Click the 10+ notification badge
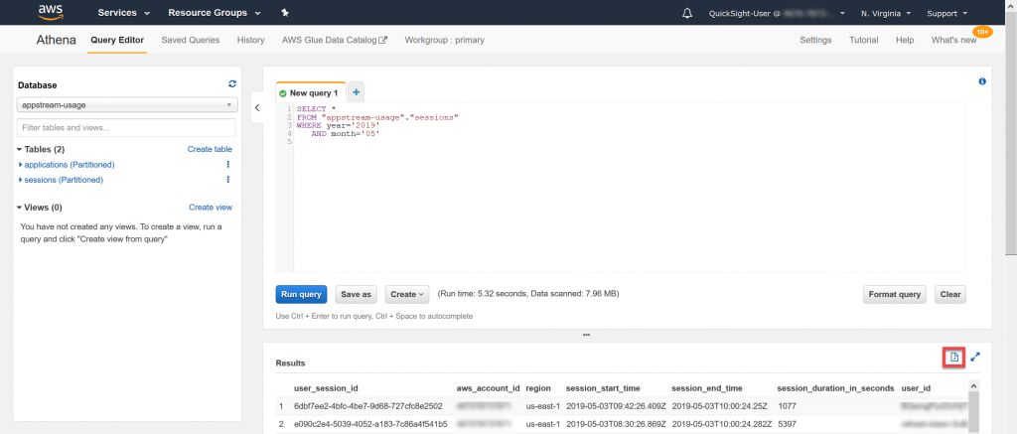 [x=982, y=31]
